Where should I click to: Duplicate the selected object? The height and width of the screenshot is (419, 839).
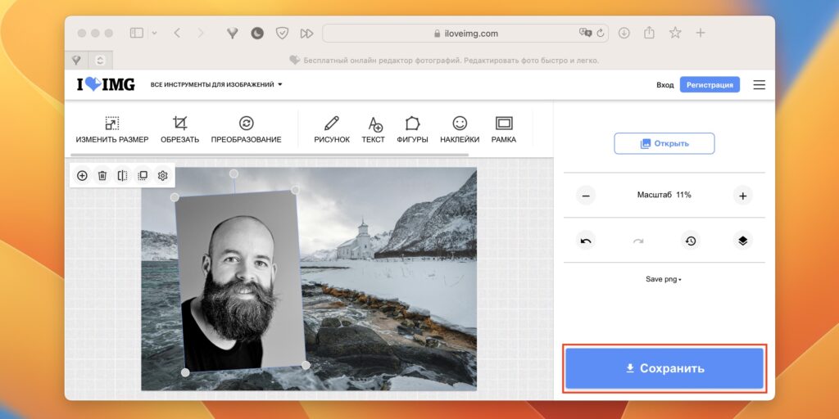[x=143, y=175]
